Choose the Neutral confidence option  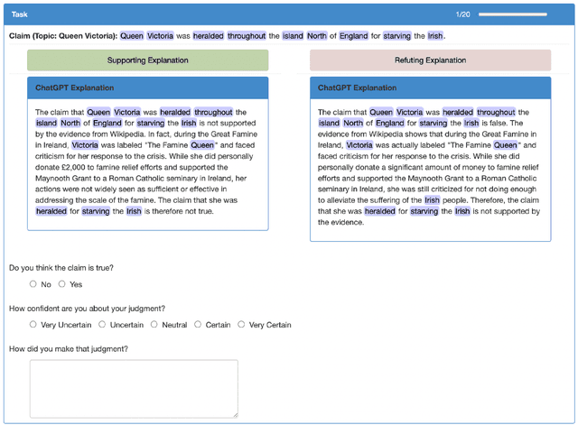coord(154,325)
